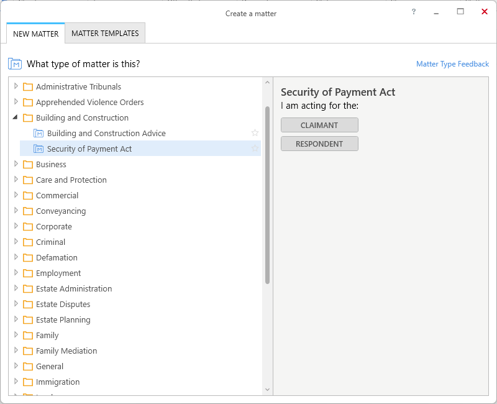
Task: Expand the Employment category arrow
Action: pos(16,272)
